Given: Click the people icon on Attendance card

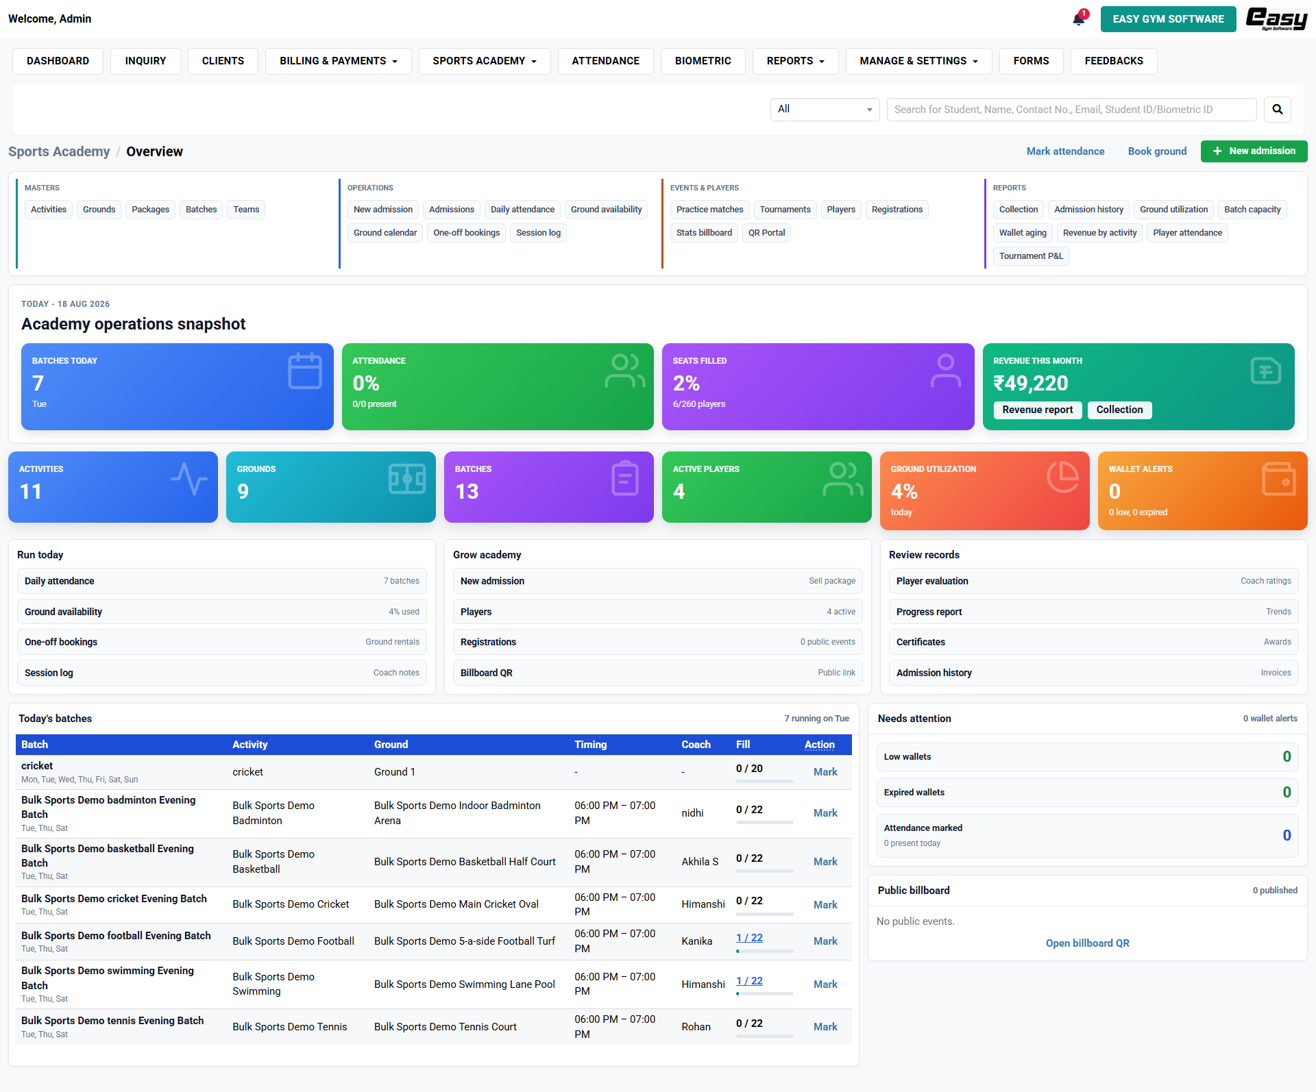Looking at the screenshot, I should [625, 371].
